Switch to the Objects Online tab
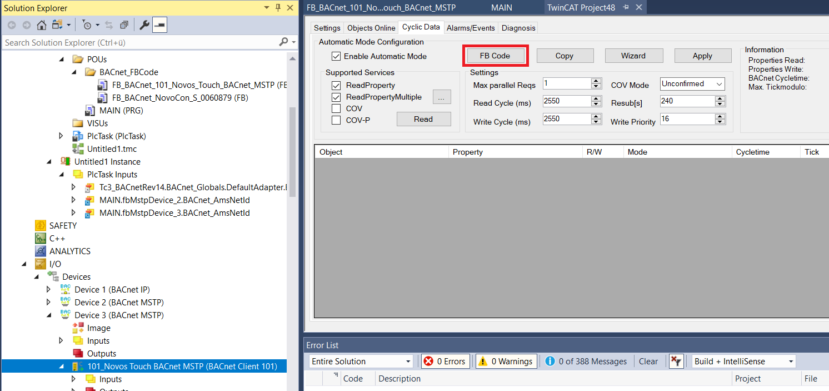Image resolution: width=829 pixels, height=391 pixels. click(371, 28)
